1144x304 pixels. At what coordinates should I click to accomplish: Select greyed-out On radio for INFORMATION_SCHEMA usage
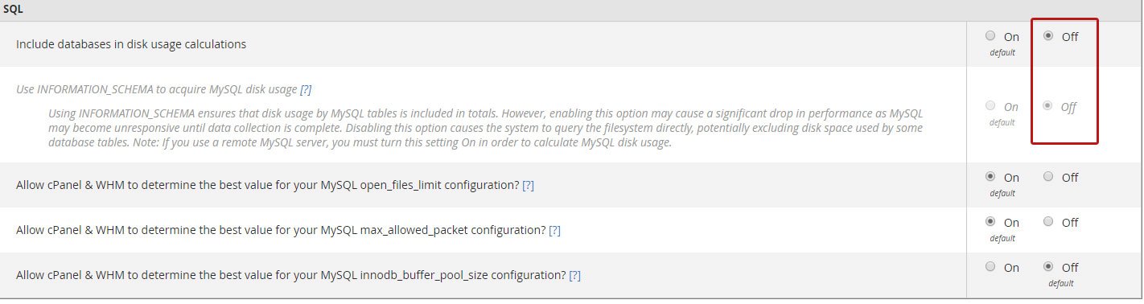[990, 106]
